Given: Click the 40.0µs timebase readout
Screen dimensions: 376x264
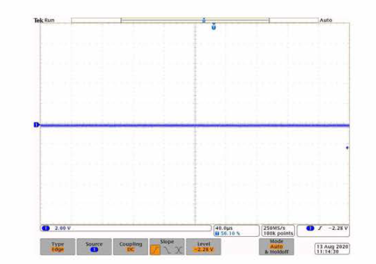Looking at the screenshot, I should point(224,228).
